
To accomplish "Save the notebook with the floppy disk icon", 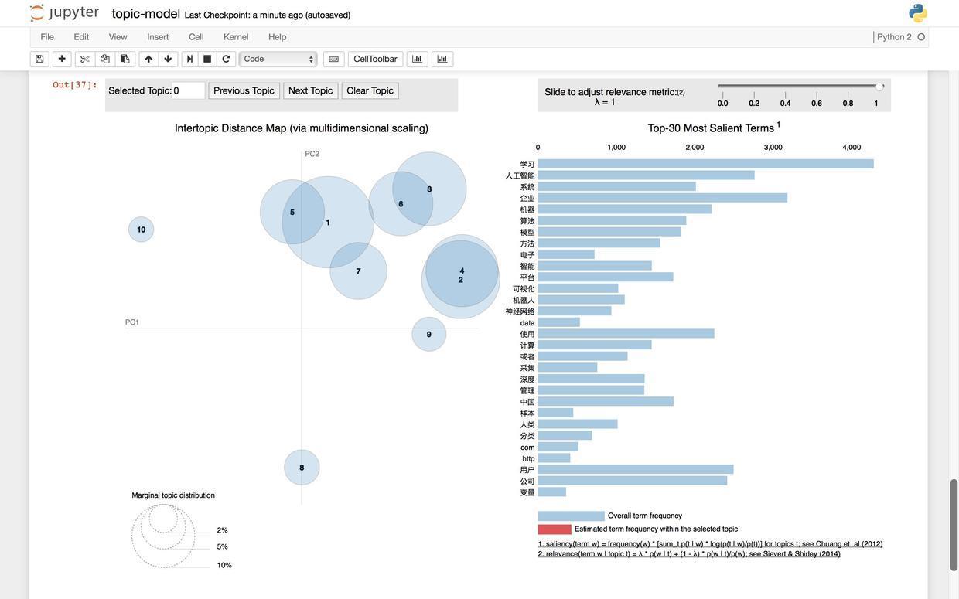I will pos(39,59).
